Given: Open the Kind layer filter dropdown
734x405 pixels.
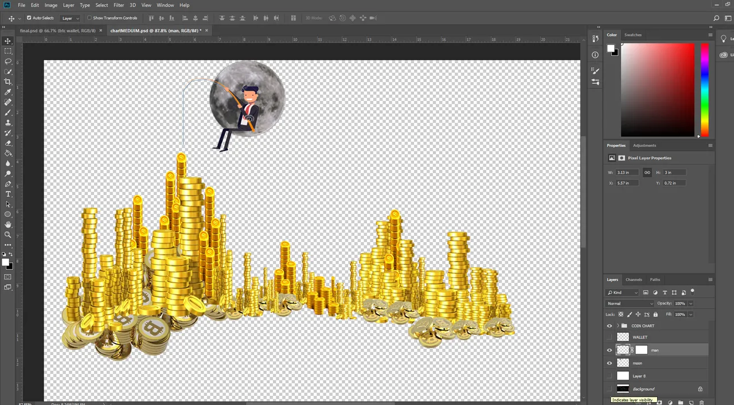Looking at the screenshot, I should (622, 293).
